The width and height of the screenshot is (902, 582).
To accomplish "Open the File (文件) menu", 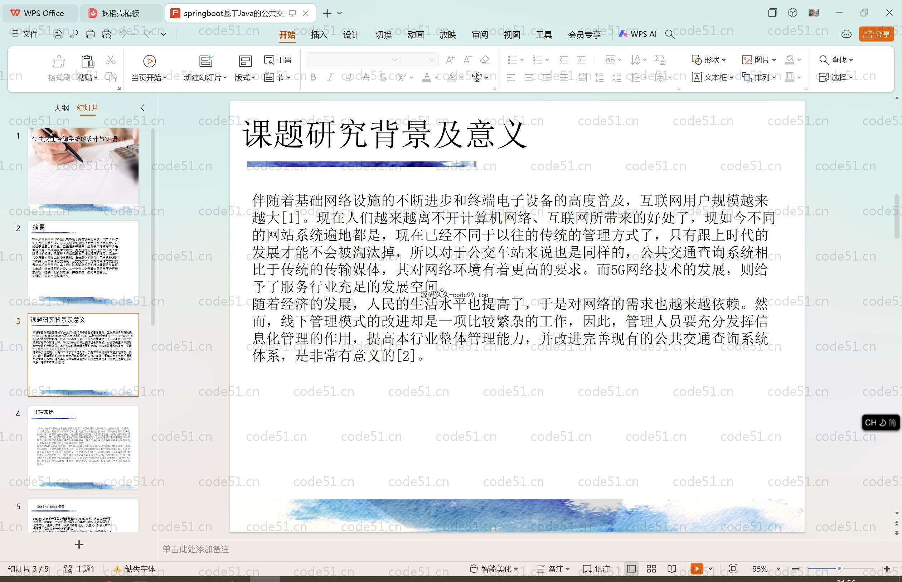I will (25, 34).
